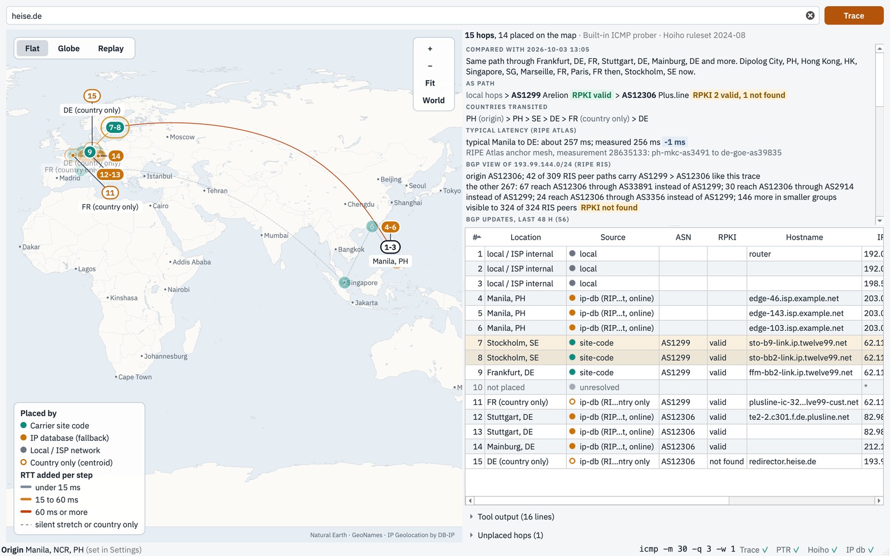The height and width of the screenshot is (556, 890).
Task: Click the Trace button
Action: pos(853,16)
